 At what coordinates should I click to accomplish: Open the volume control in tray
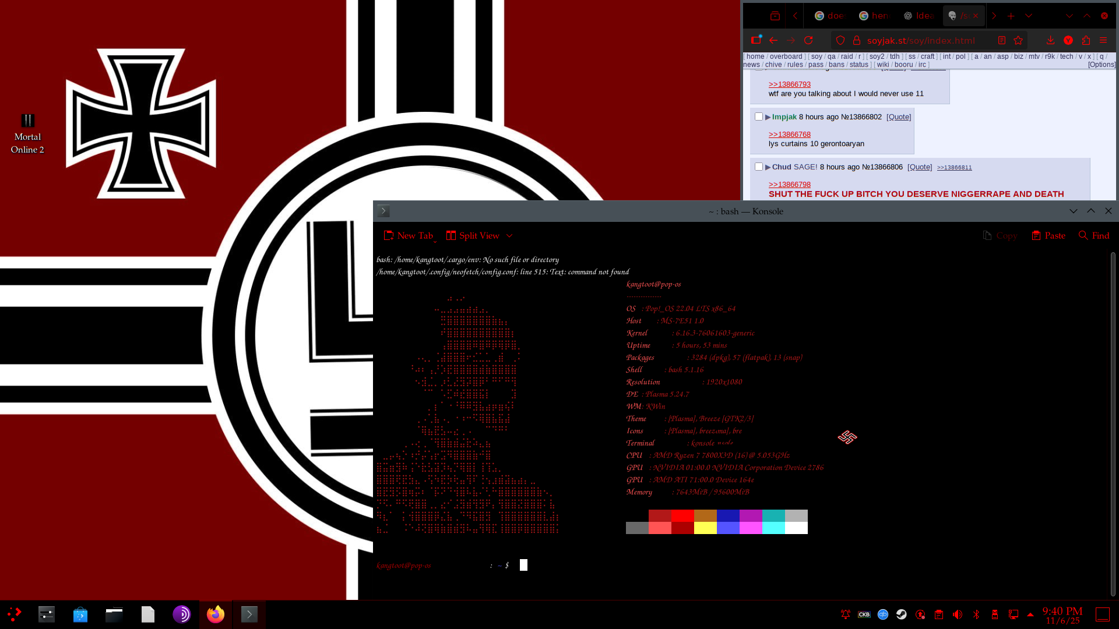click(x=958, y=614)
